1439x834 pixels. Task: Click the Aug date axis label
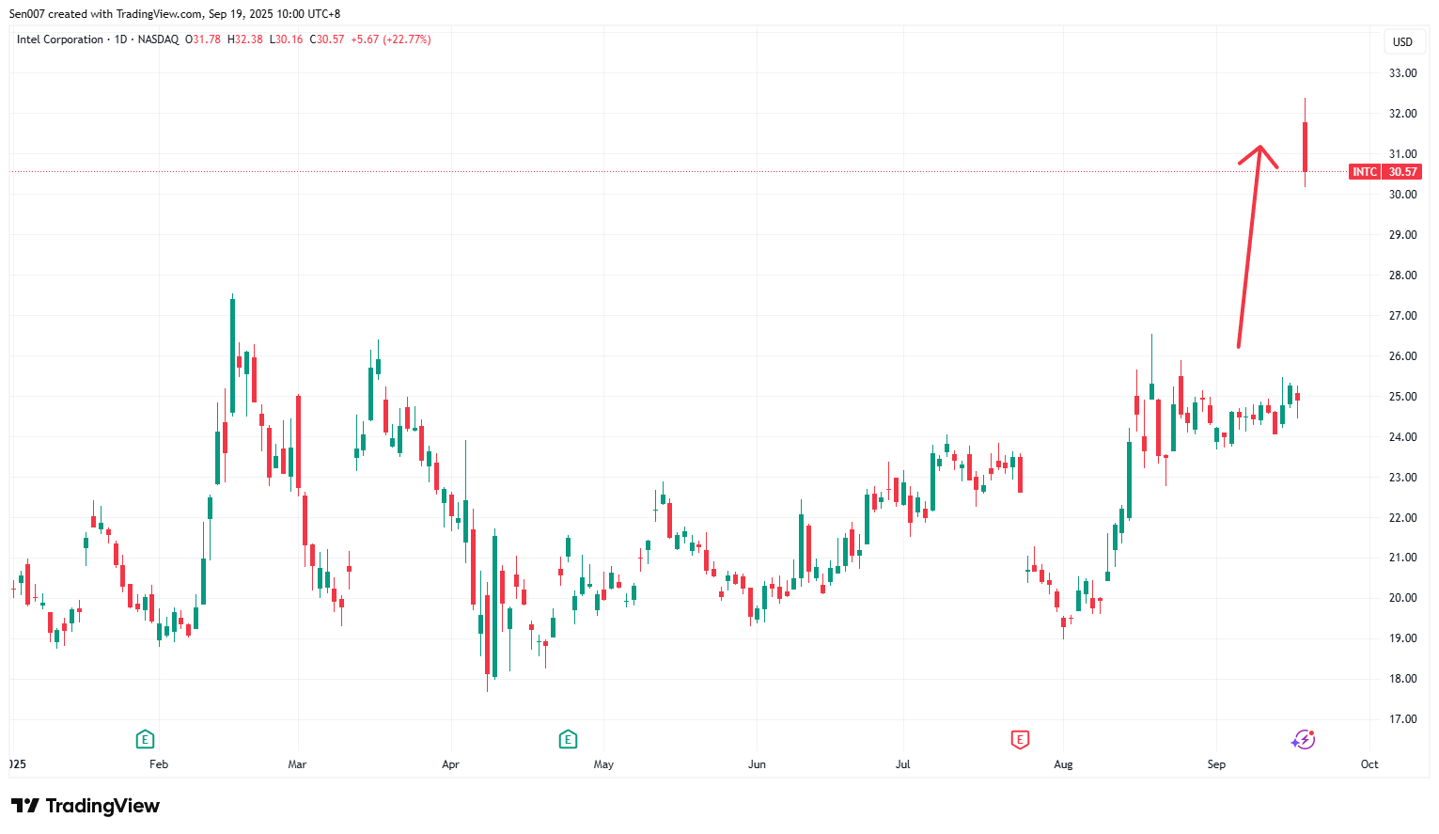tap(1063, 764)
